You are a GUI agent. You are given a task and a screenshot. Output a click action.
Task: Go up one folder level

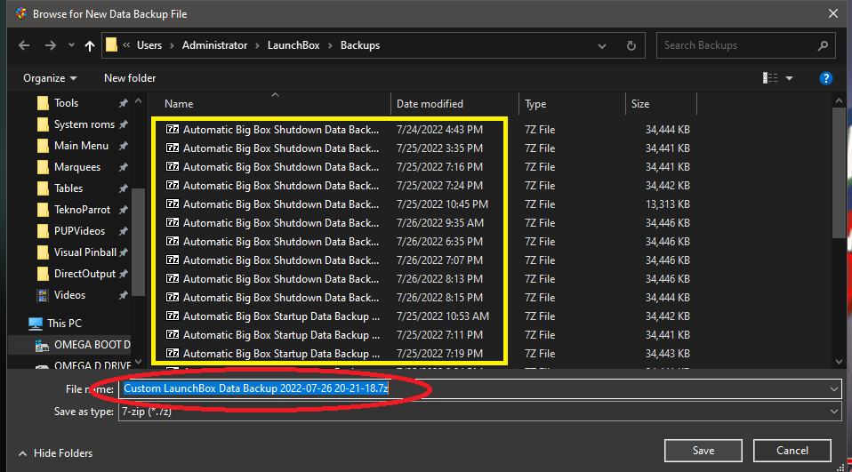(90, 45)
